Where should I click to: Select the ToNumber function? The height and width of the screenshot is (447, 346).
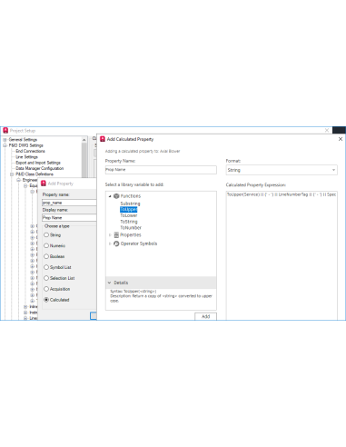(131, 227)
